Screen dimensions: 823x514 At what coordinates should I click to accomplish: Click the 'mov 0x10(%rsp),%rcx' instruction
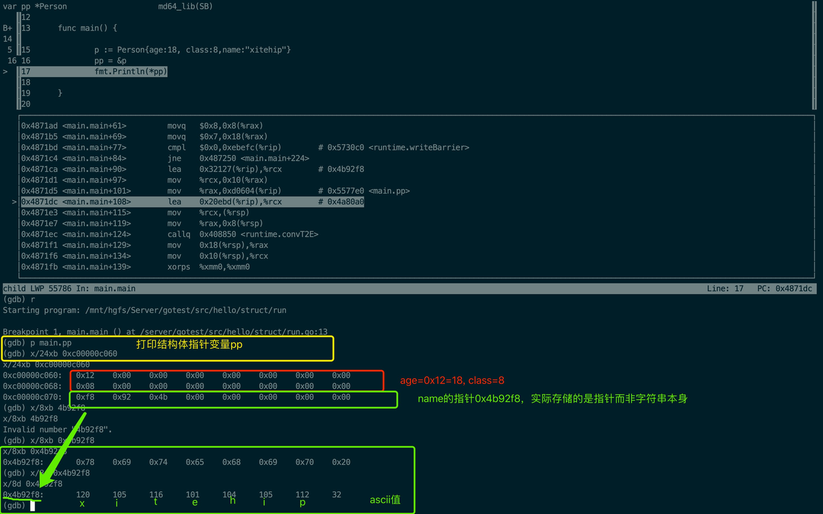[217, 256]
